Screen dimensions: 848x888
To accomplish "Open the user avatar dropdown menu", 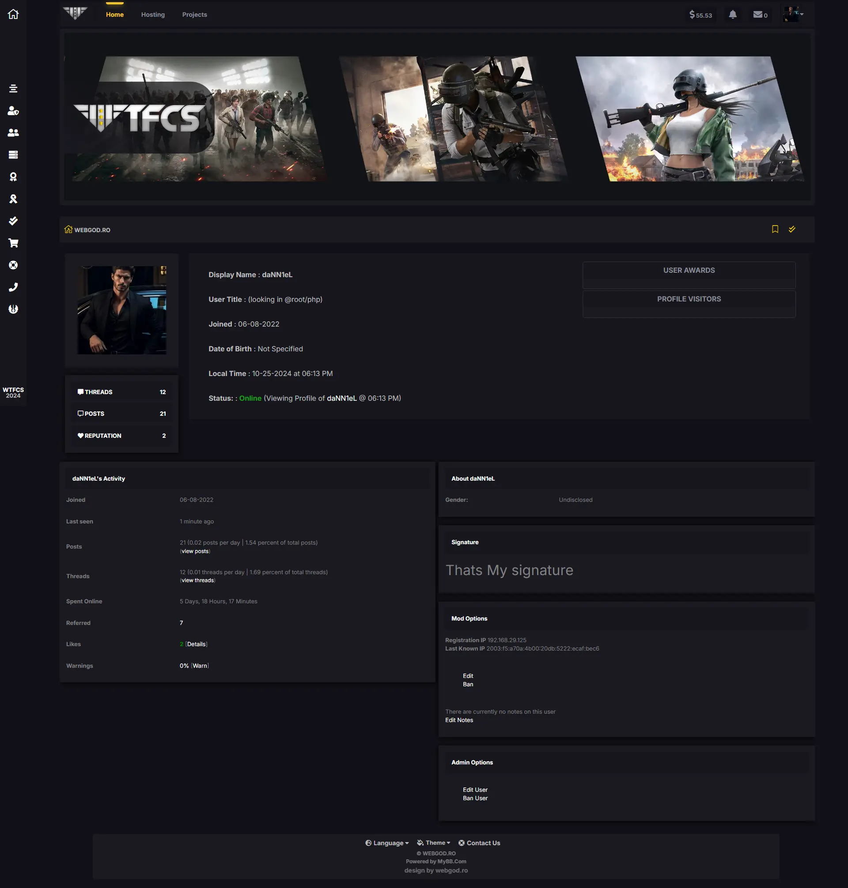I will tap(793, 14).
